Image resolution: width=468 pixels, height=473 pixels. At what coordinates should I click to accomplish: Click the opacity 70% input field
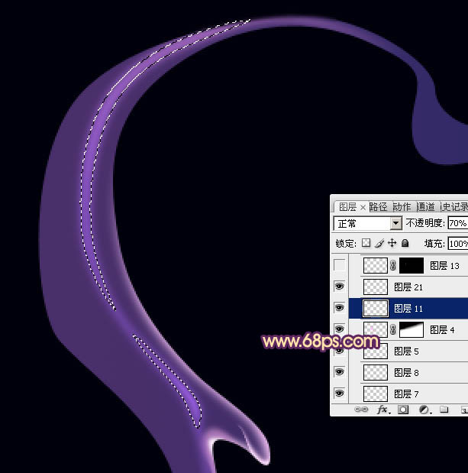tap(457, 224)
